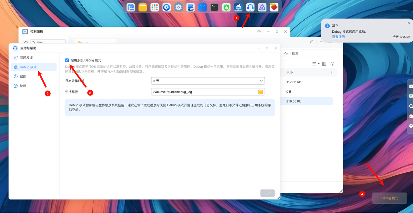Click the 支持与帮助 window title
Screen dimensions: 413x213
(28, 48)
